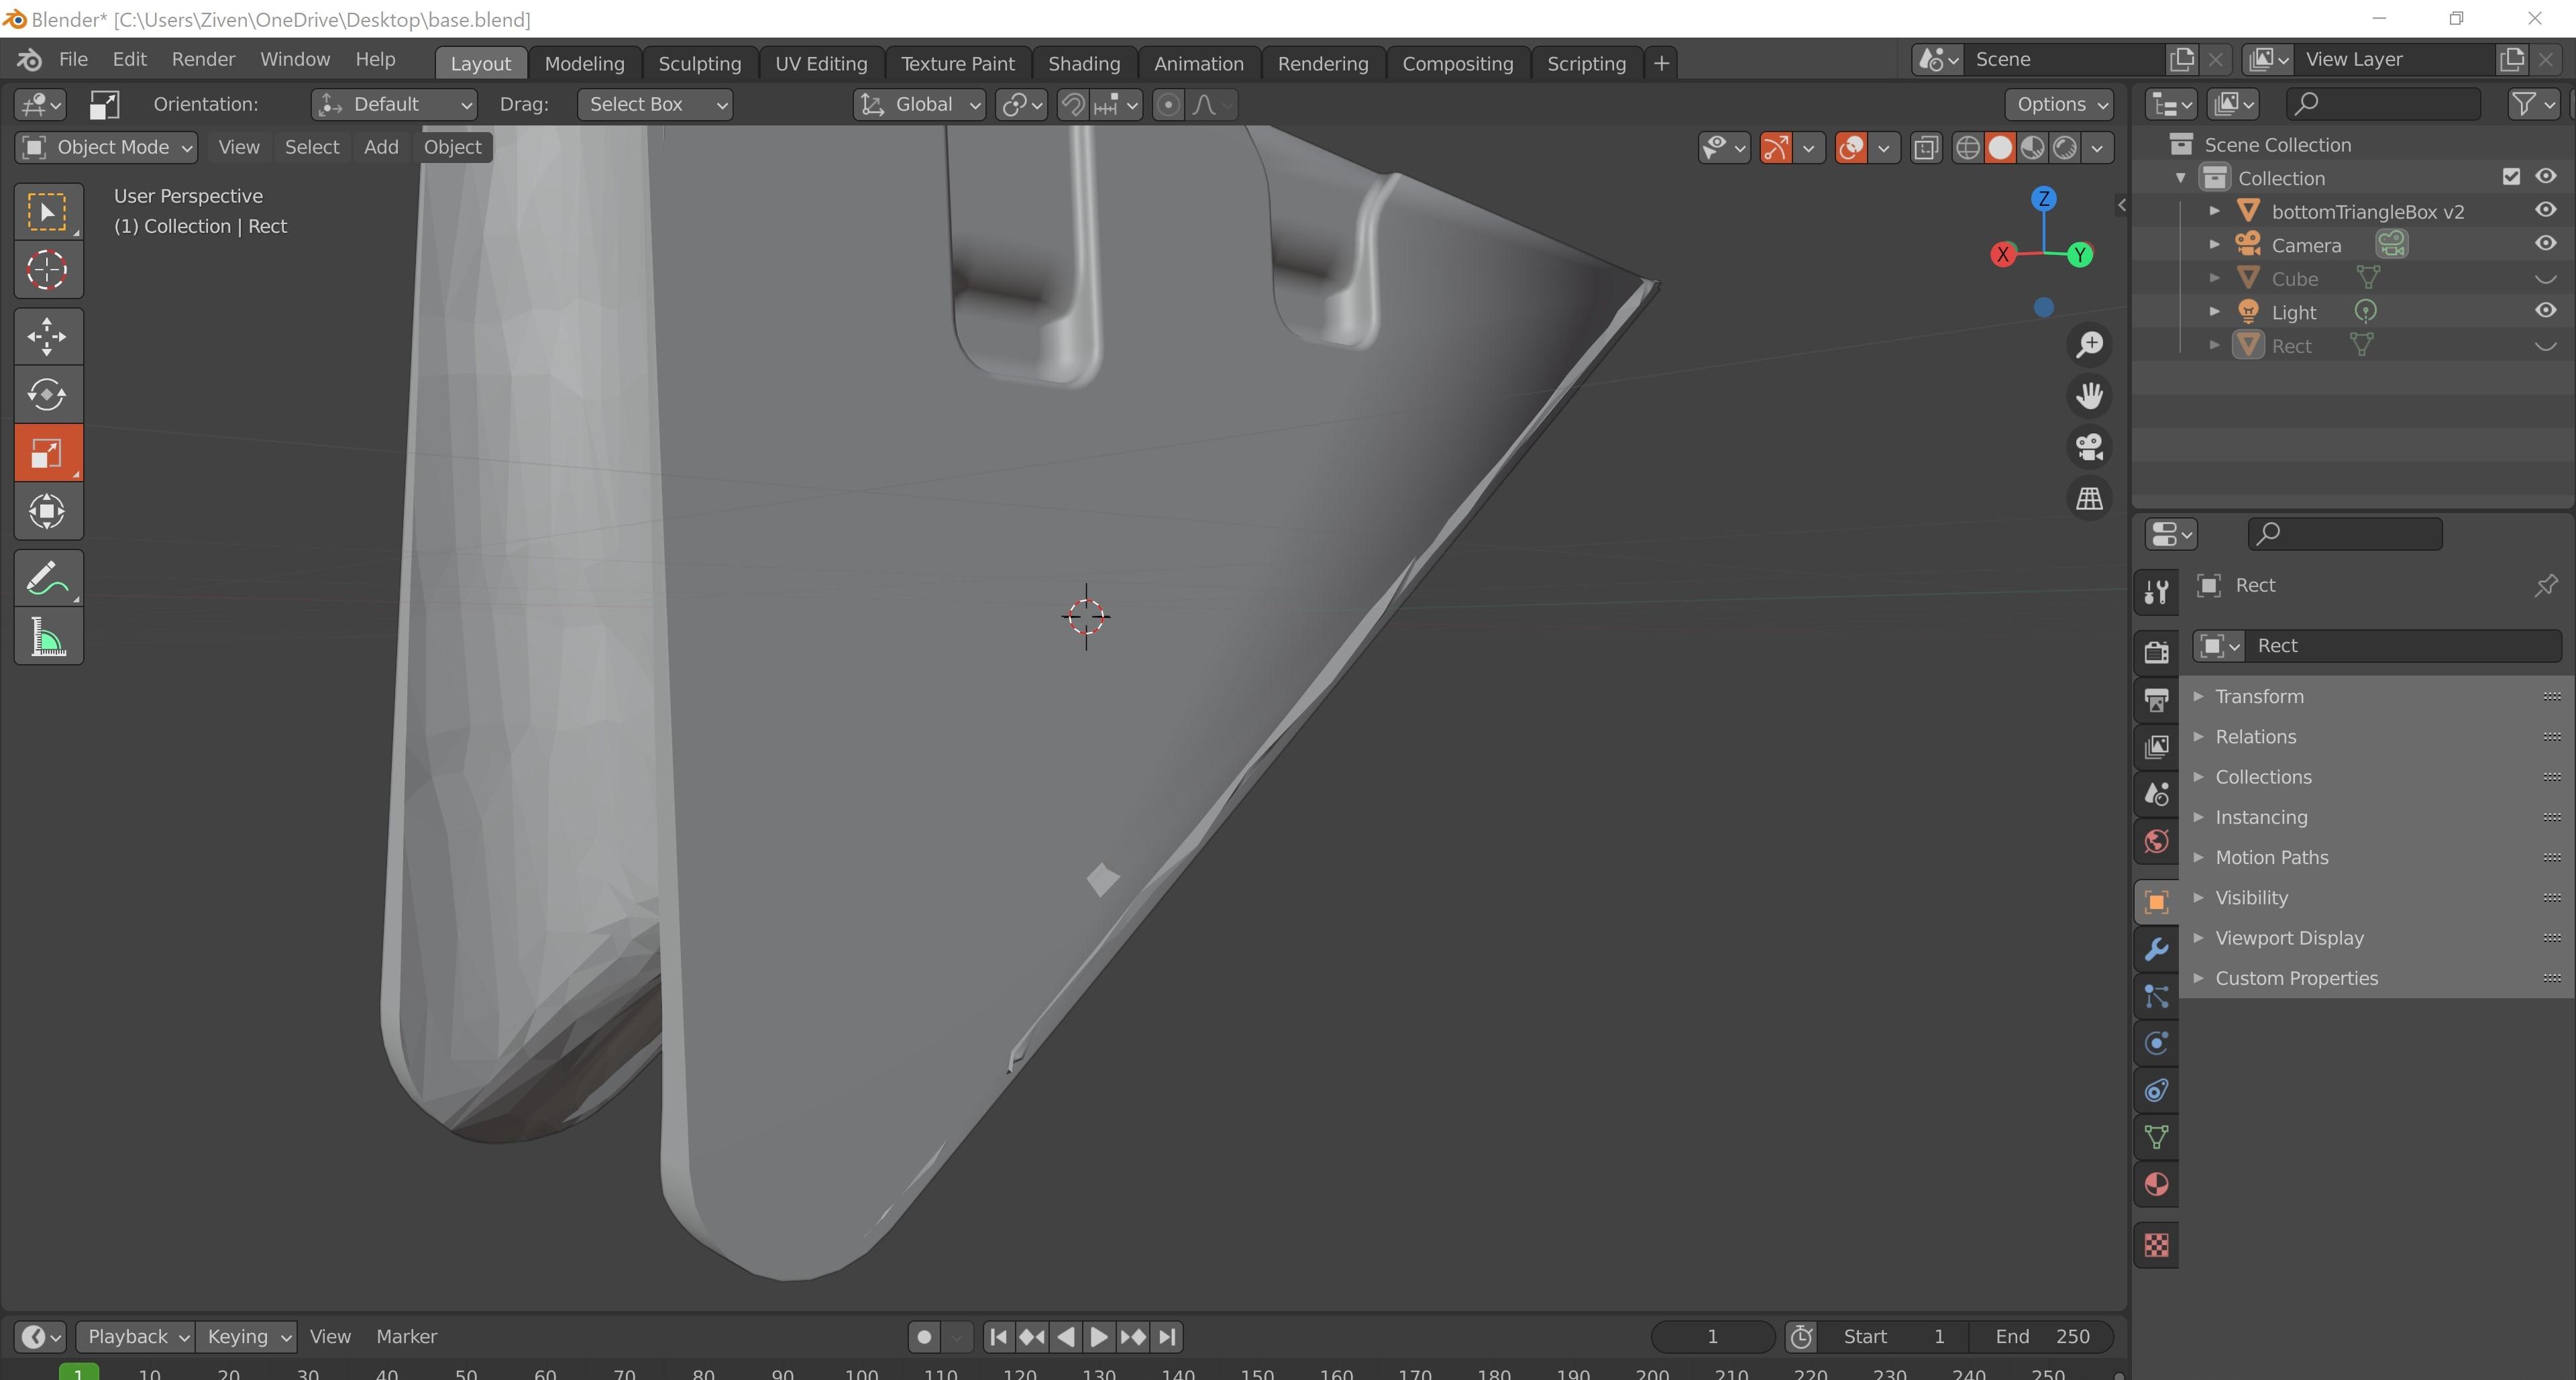Switch to the Sculpting workspace tab

(699, 63)
